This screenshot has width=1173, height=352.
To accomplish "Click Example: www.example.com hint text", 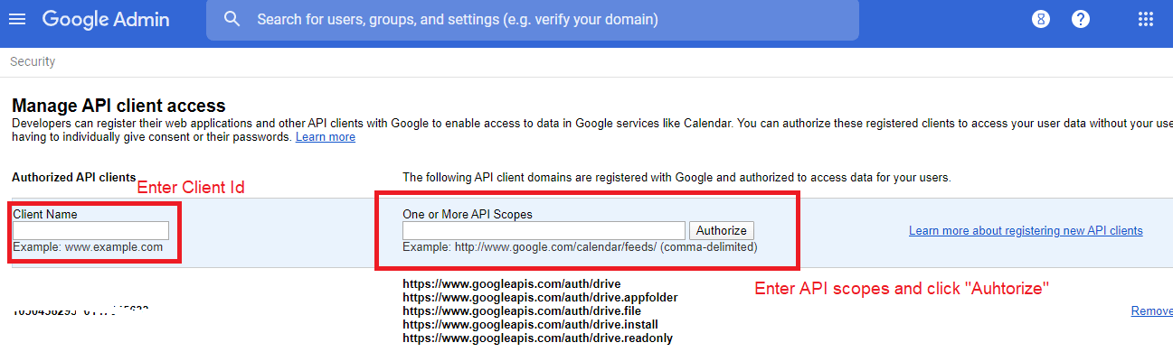I will (x=88, y=246).
